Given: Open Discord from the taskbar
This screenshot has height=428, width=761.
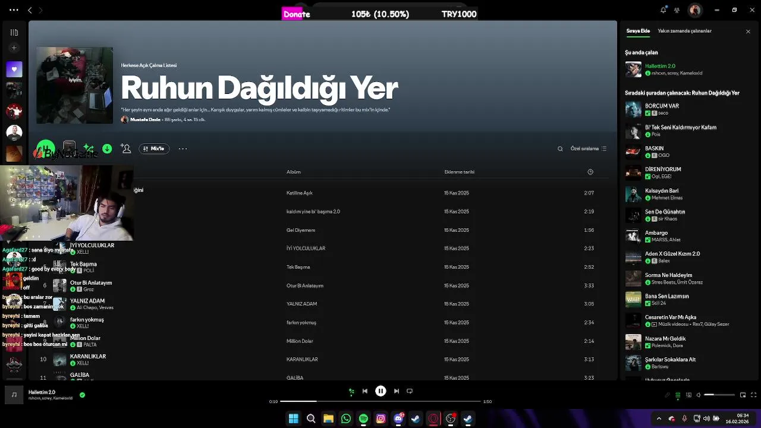Looking at the screenshot, I should [x=398, y=418].
